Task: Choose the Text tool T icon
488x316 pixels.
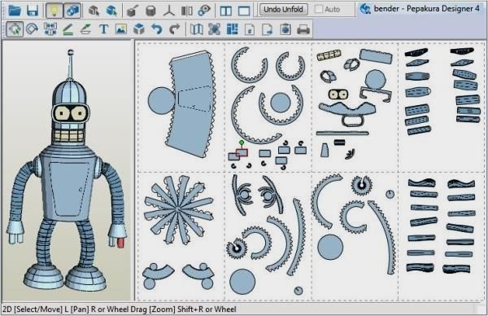Action: click(x=103, y=29)
